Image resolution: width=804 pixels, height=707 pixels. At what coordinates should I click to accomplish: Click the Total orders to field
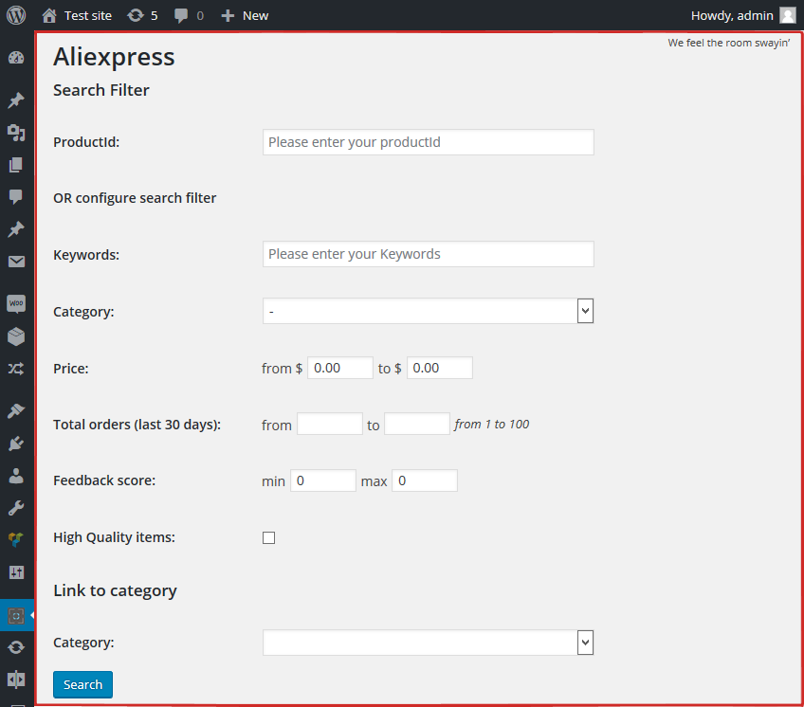(x=417, y=424)
